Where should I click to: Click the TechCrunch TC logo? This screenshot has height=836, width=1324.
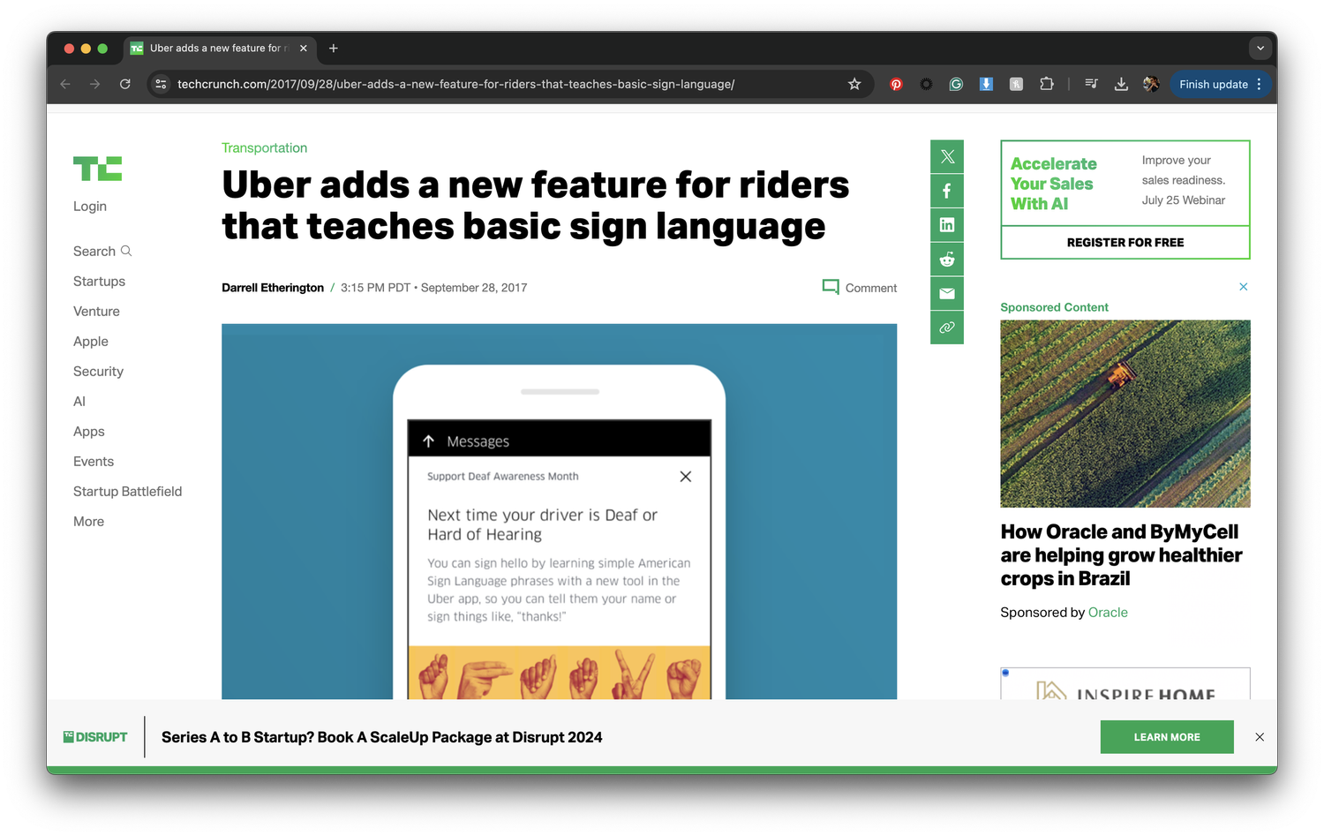click(97, 169)
